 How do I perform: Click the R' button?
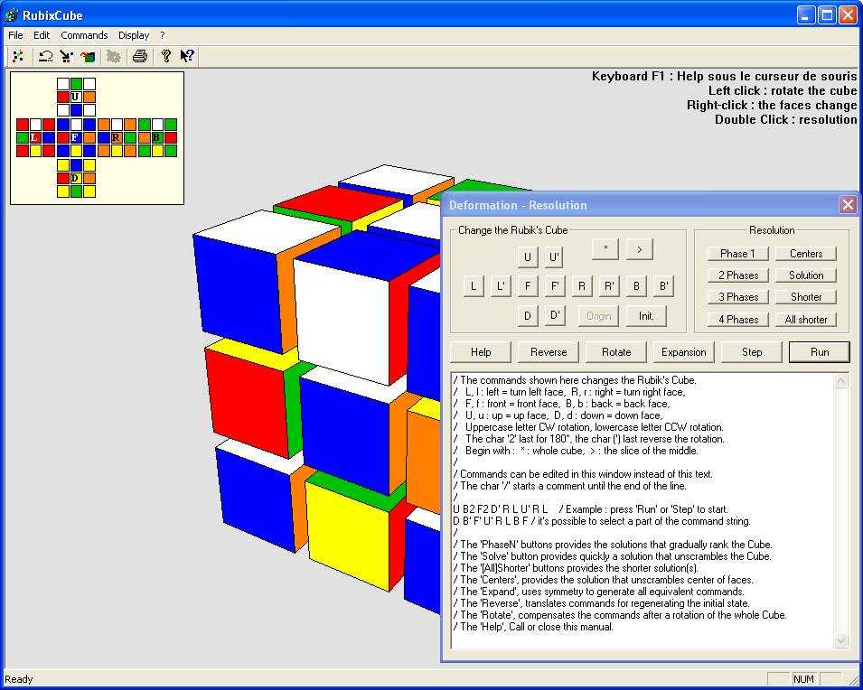click(x=609, y=286)
